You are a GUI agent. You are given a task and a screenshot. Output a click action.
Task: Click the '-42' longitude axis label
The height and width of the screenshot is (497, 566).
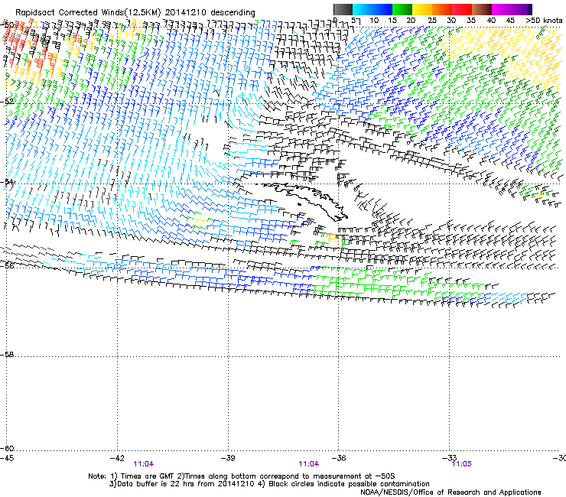118,458
